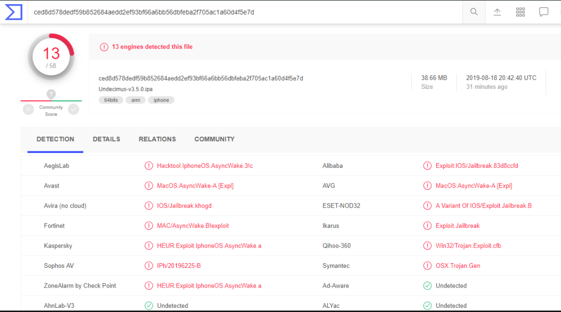
Task: Open the DETAILS tab
Action: point(107,139)
